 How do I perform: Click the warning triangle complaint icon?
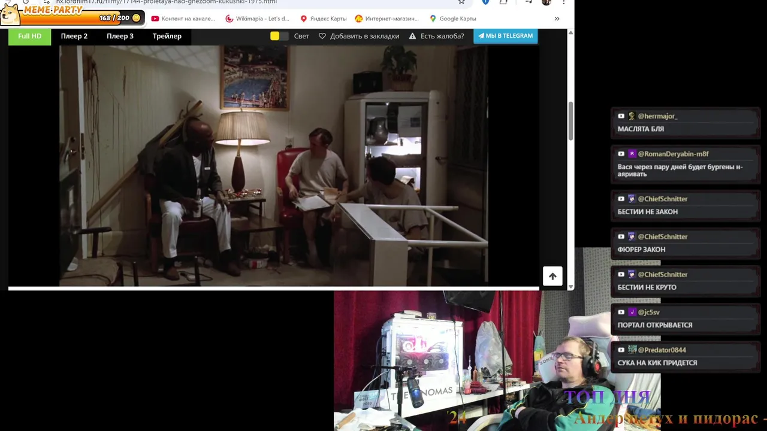tap(412, 36)
